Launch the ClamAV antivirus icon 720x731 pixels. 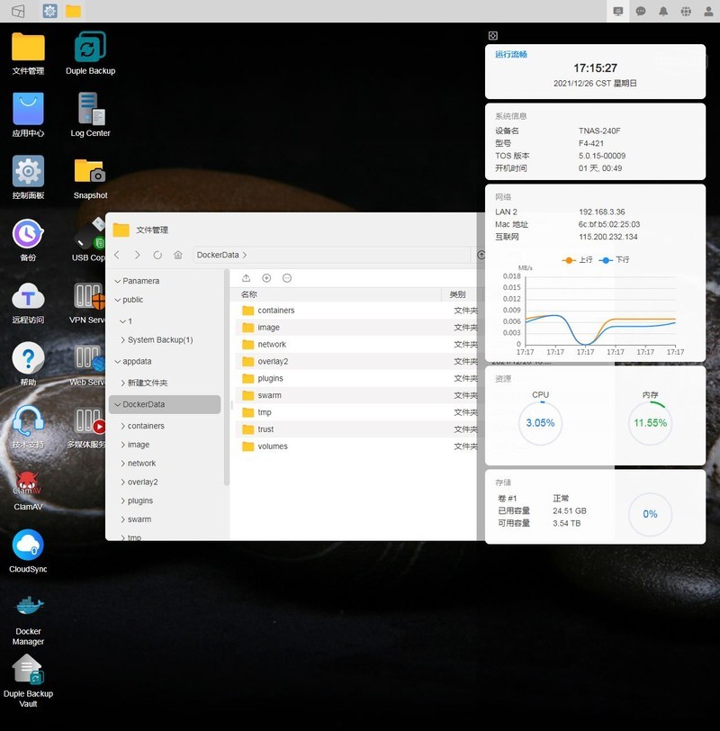click(28, 485)
